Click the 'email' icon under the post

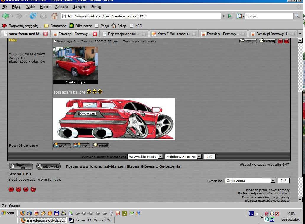tap(100, 145)
